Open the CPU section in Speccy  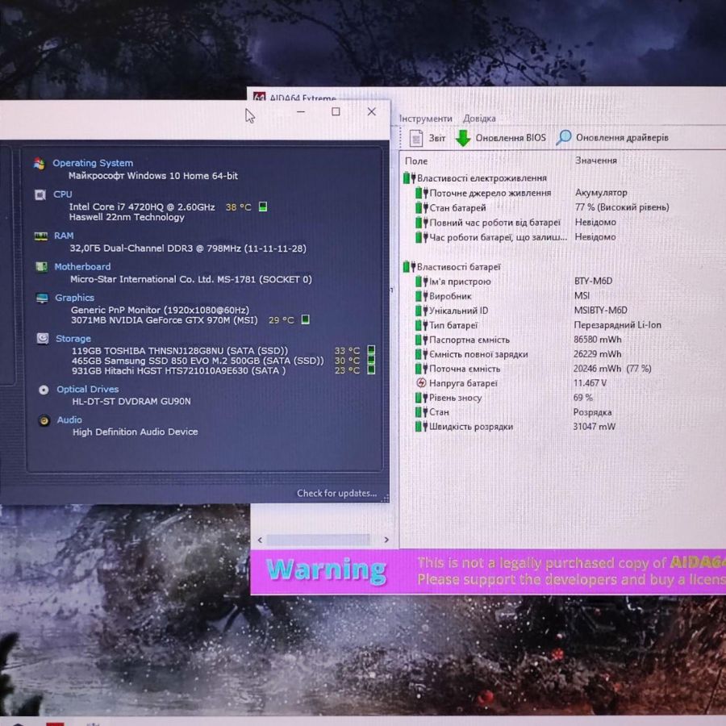pos(62,194)
